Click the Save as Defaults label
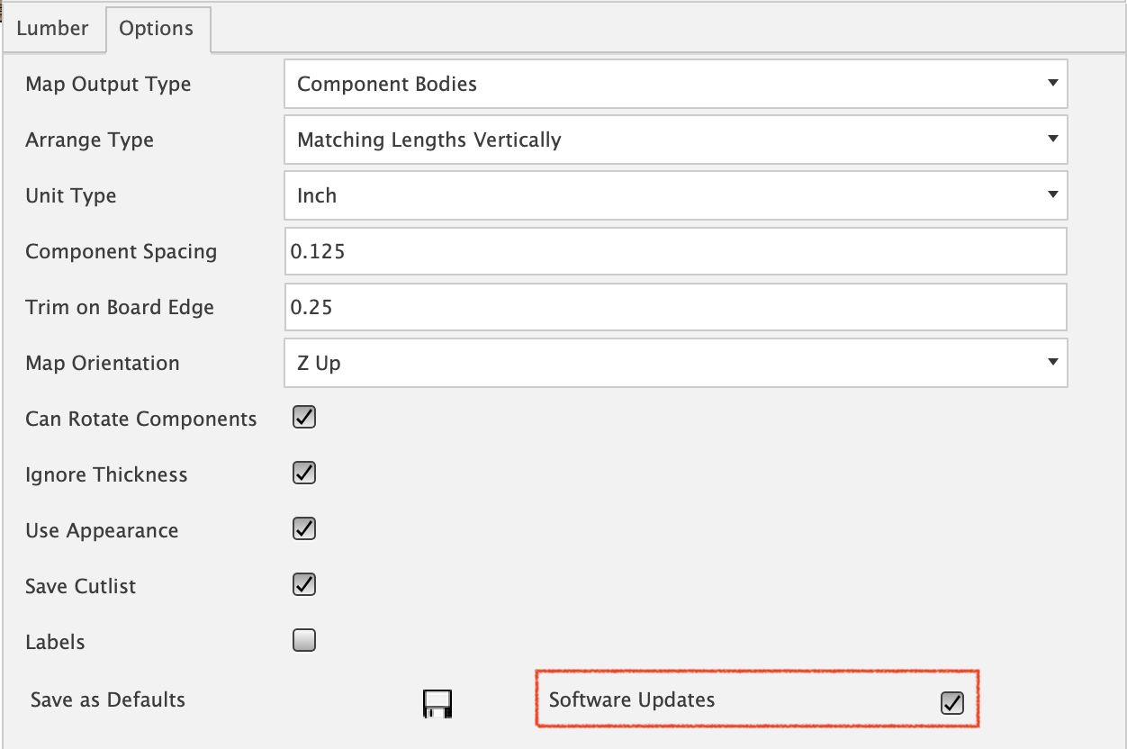Screen dimensions: 1127x749 point(107,700)
